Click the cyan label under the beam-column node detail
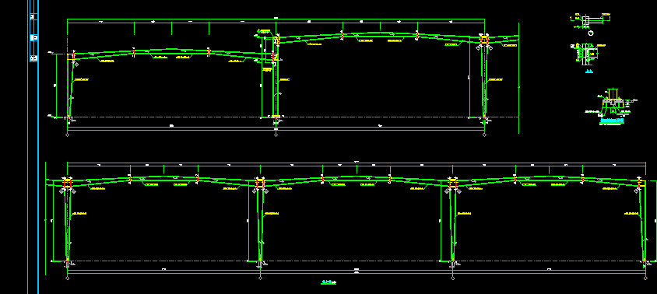Viewport: 657px width, 294px height. (x=588, y=72)
